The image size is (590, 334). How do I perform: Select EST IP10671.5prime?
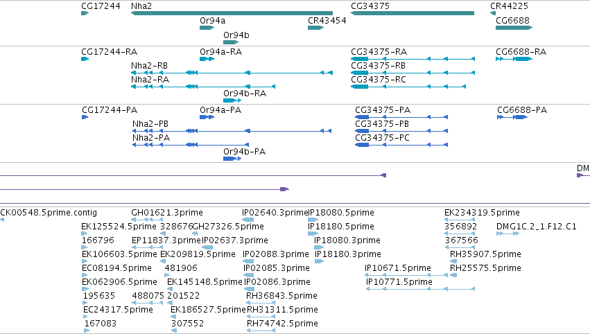[x=398, y=269]
